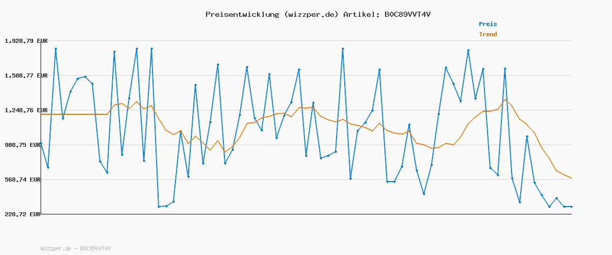The image size is (612, 255).
Task: Click the 1,928.79 EUR axis label
Action: click(26, 41)
